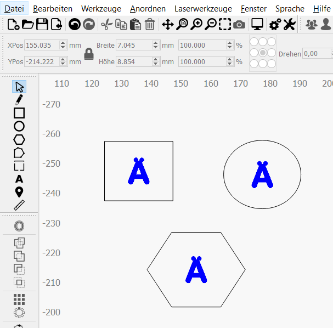Select the Draw Lines pencil tool
This screenshot has height=328, width=333.
pyautogui.click(x=19, y=100)
